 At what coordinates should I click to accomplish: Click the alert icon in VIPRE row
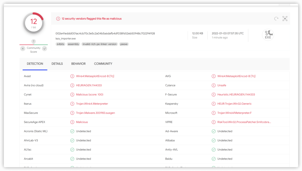click(214, 122)
